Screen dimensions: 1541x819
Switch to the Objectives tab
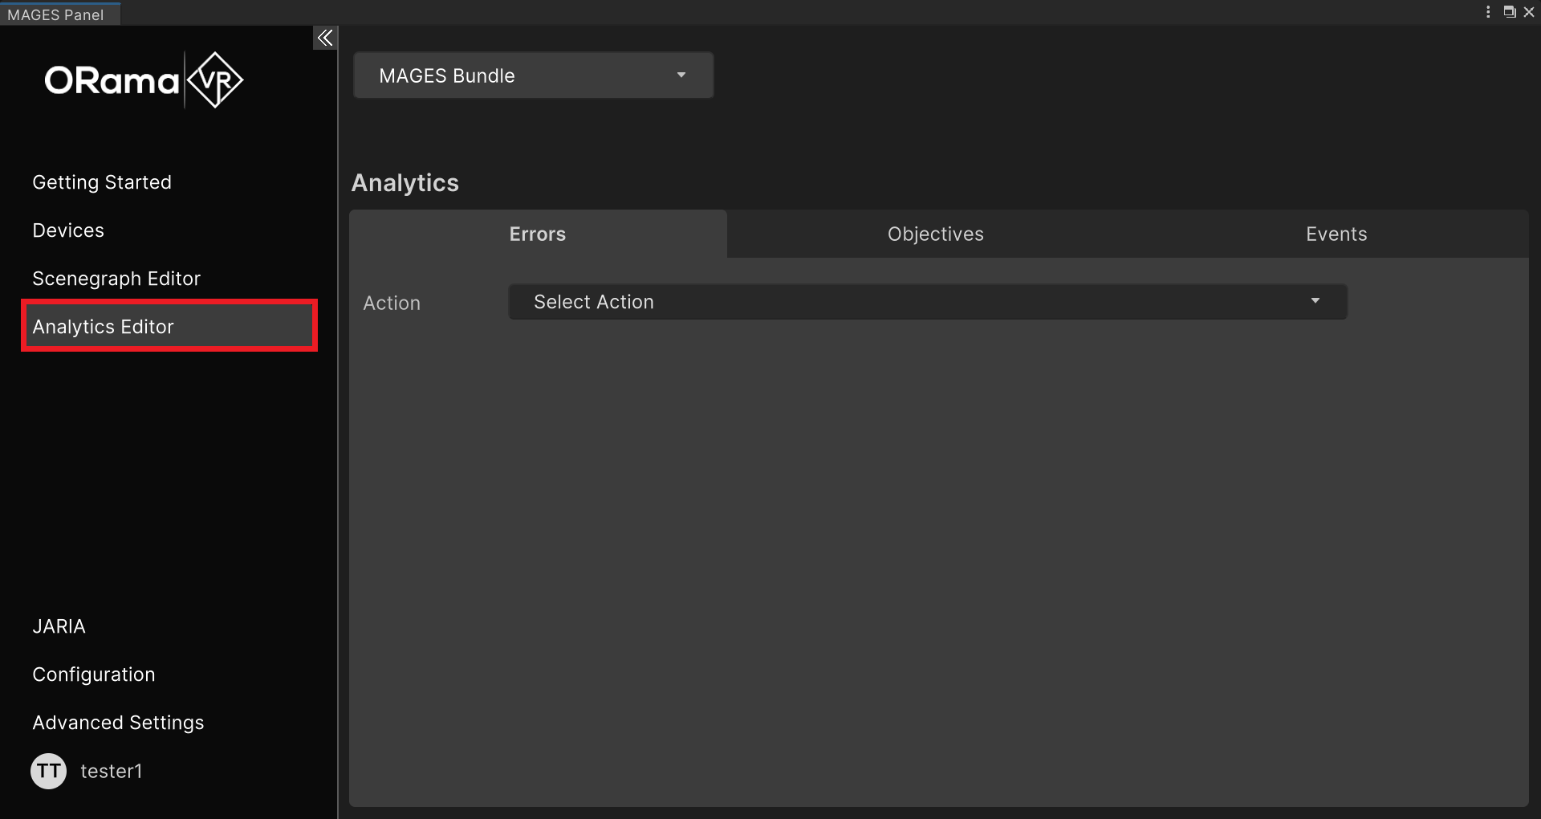935,234
